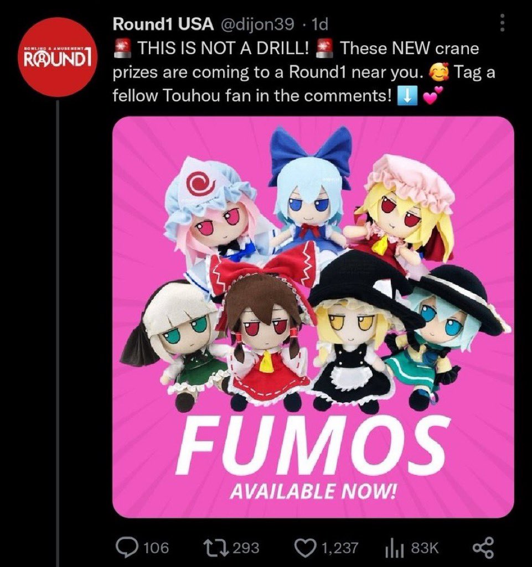Open the Round1 red profile avatar
The width and height of the screenshot is (532, 567).
pos(57,57)
